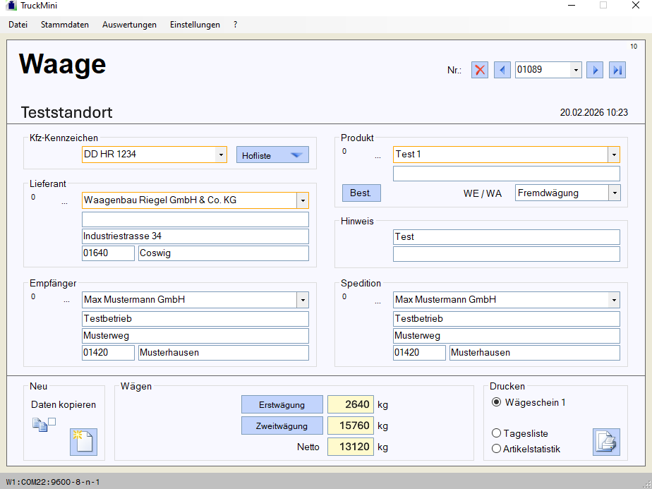
Task: Go to next weighing record arrow
Action: [x=595, y=70]
